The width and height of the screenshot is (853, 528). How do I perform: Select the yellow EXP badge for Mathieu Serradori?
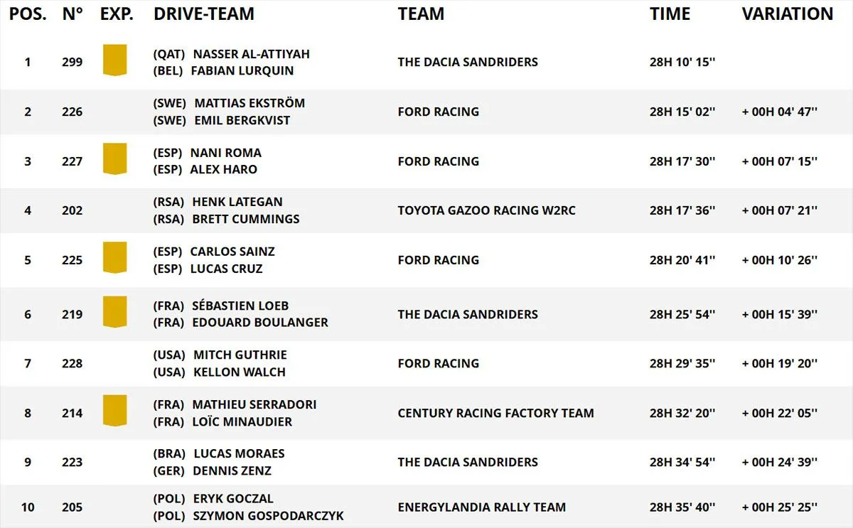pyautogui.click(x=114, y=411)
